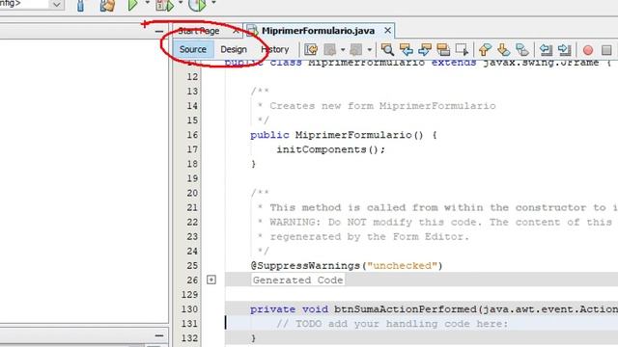618x347 pixels.
Task: Click line number 131 in the gutter
Action: 189,324
